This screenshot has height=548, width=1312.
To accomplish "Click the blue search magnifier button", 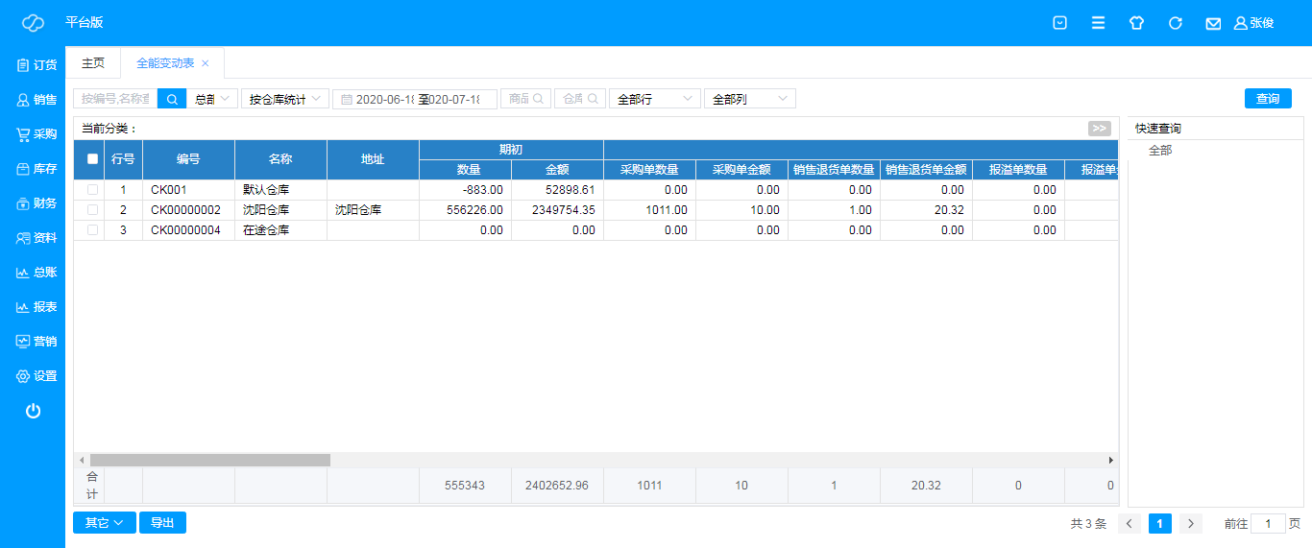I will [172, 99].
